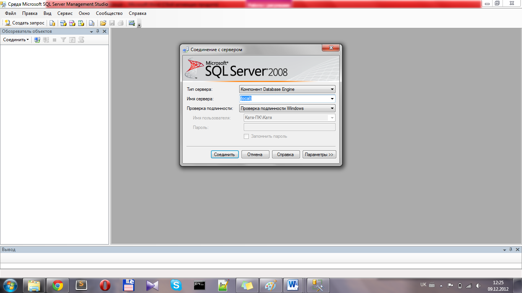Open the command prompt taskbar icon

click(200, 285)
